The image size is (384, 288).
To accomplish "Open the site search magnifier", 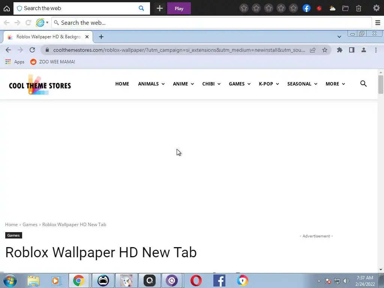I will (363, 84).
